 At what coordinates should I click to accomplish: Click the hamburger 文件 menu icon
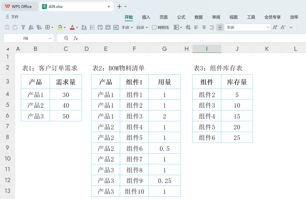pyautogui.click(x=7, y=17)
